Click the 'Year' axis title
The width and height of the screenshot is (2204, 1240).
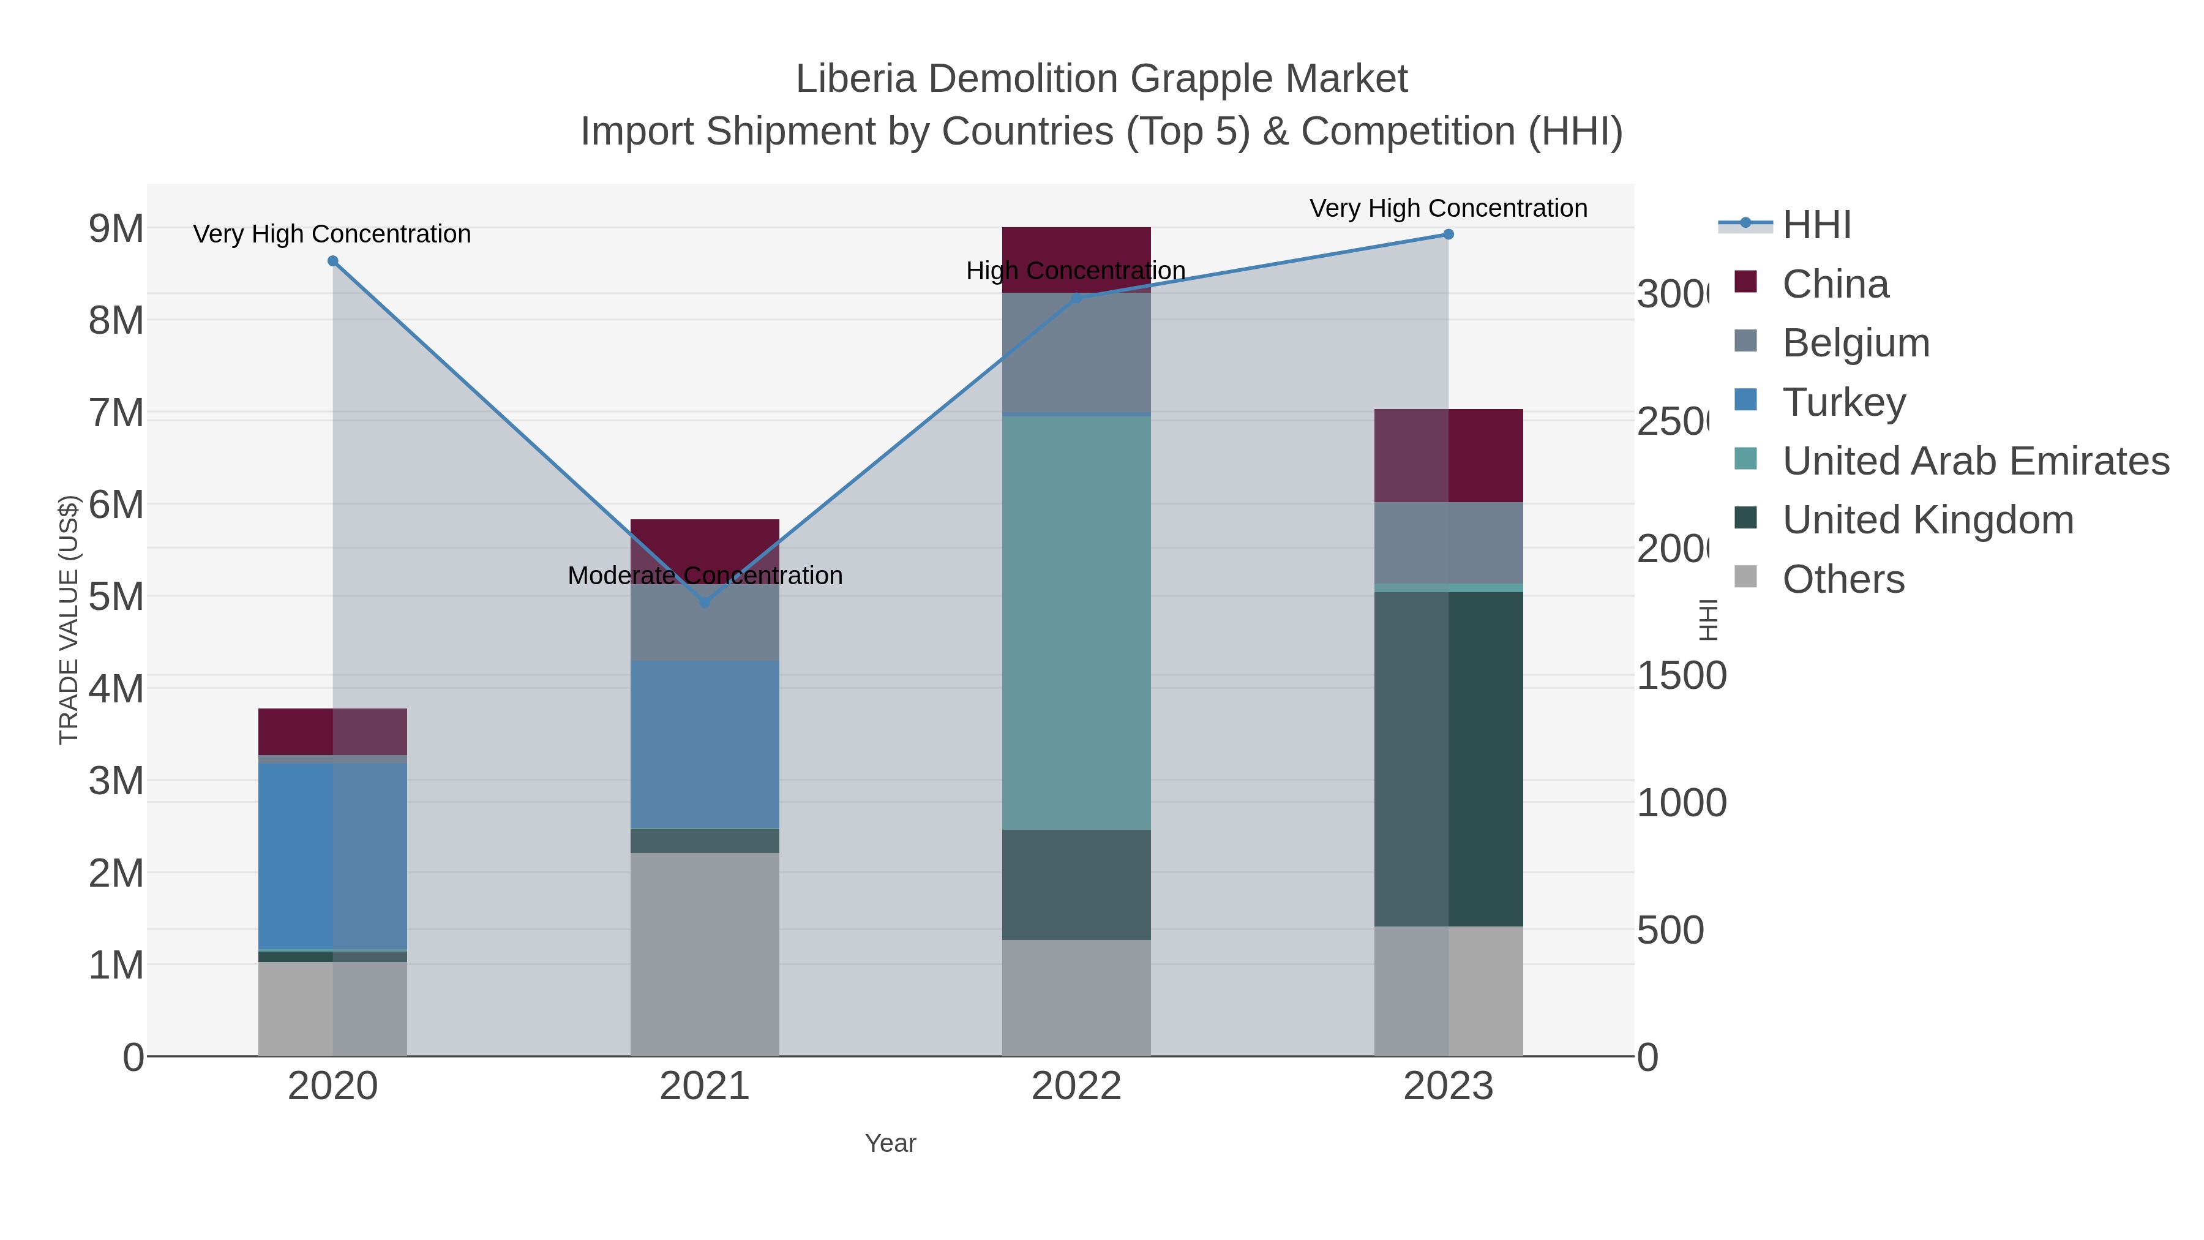(891, 1143)
